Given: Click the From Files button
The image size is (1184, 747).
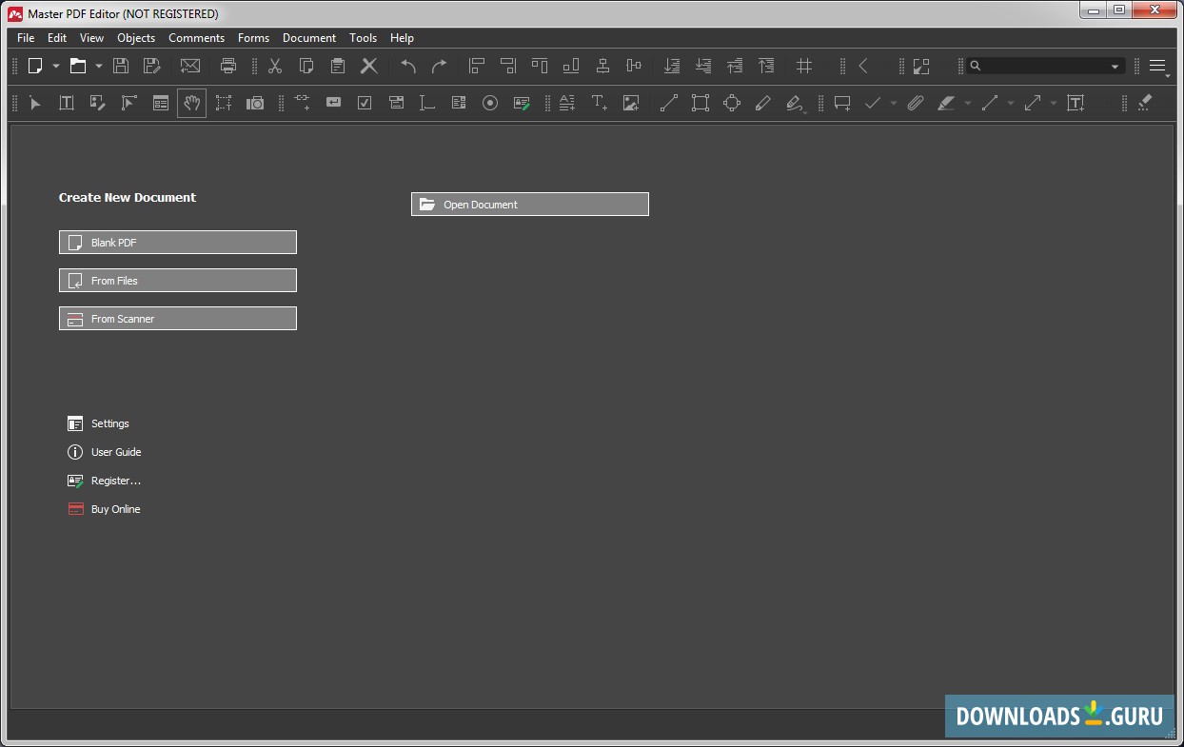Looking at the screenshot, I should pos(178,281).
